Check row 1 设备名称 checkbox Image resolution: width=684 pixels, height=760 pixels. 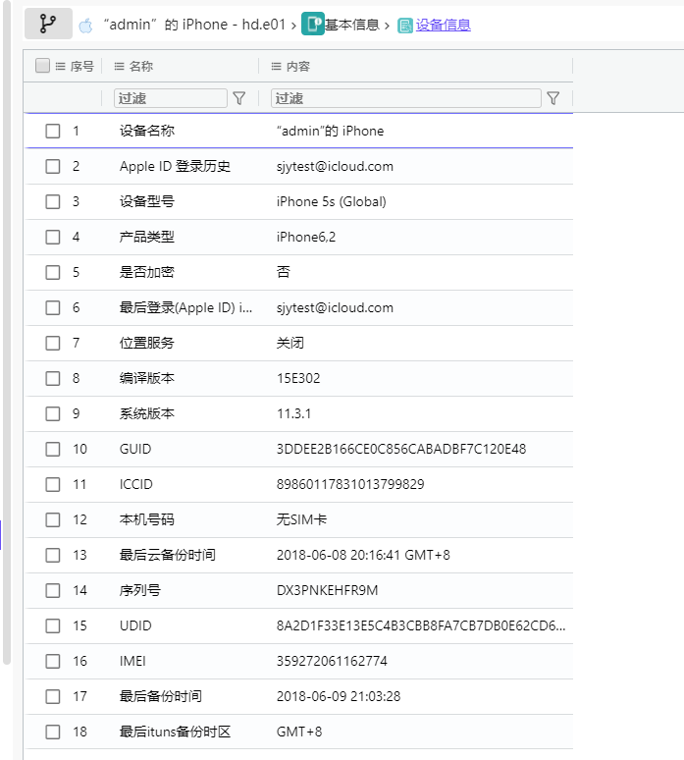click(53, 131)
